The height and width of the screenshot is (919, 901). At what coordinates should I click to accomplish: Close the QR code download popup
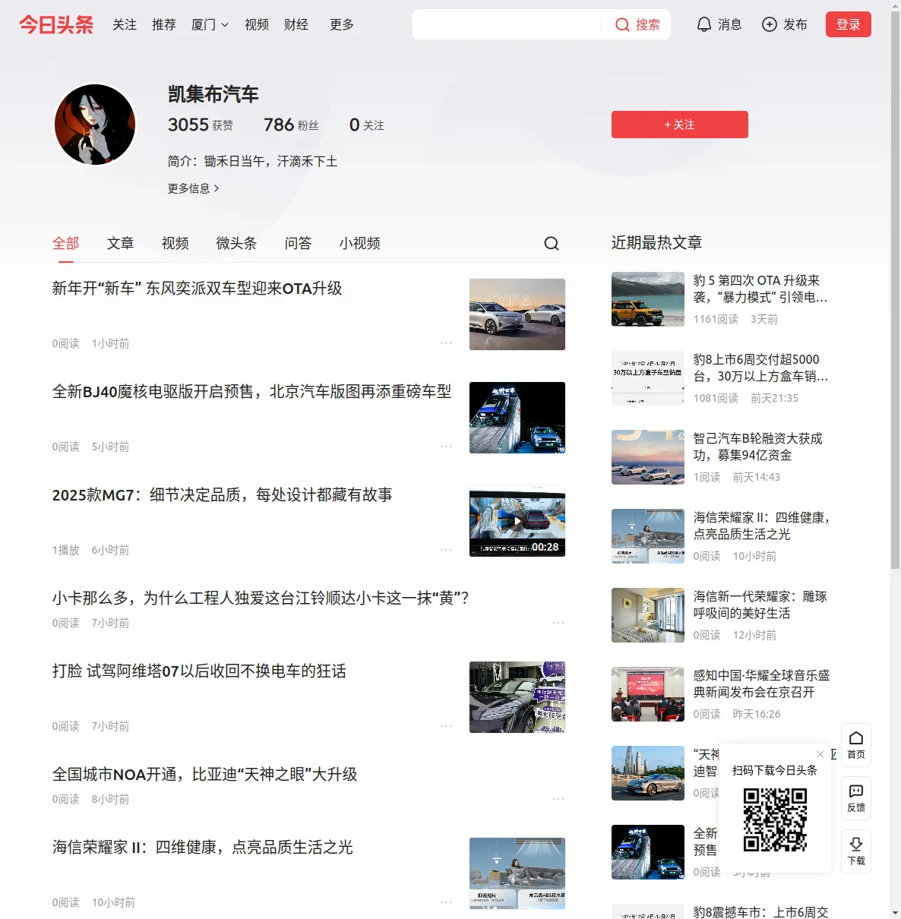820,754
